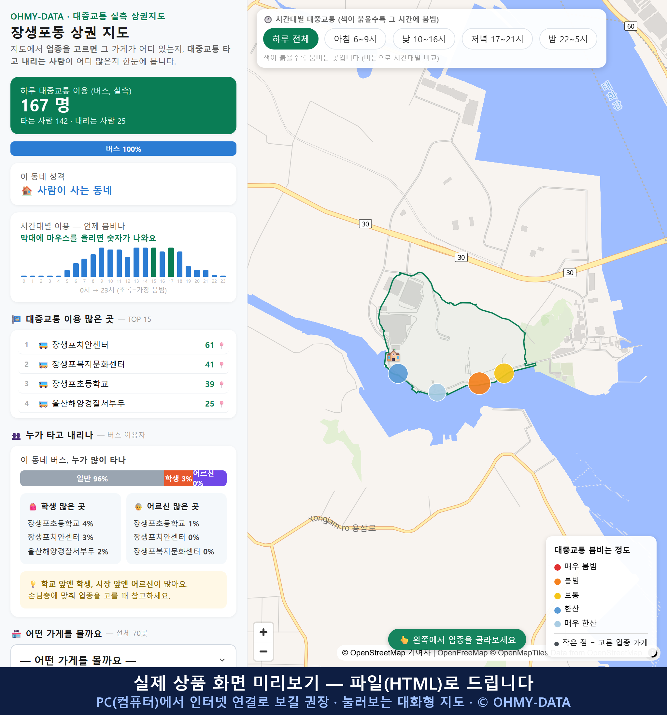The width and height of the screenshot is (667, 715).
Task: Click the people icon by 누가 타고 내리나
Action: (17, 436)
